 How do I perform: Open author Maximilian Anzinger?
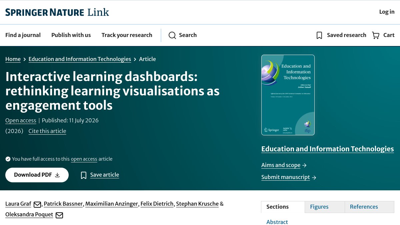[112, 204]
